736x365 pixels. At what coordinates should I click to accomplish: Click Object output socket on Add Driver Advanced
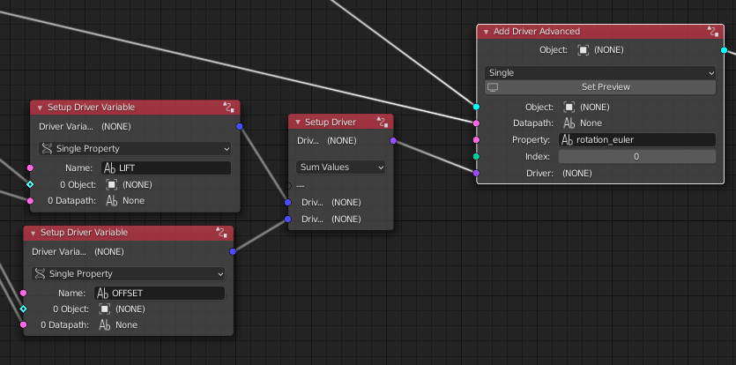pyautogui.click(x=724, y=50)
